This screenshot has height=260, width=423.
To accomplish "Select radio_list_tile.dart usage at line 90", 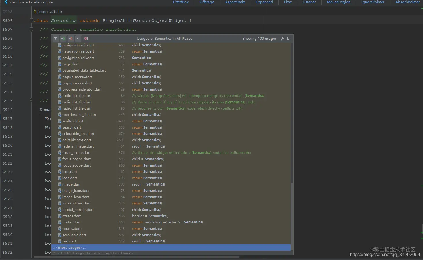I will pos(171,108).
